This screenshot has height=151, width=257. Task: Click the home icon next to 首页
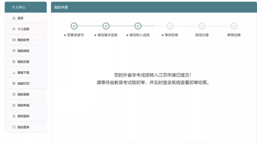click(14, 18)
